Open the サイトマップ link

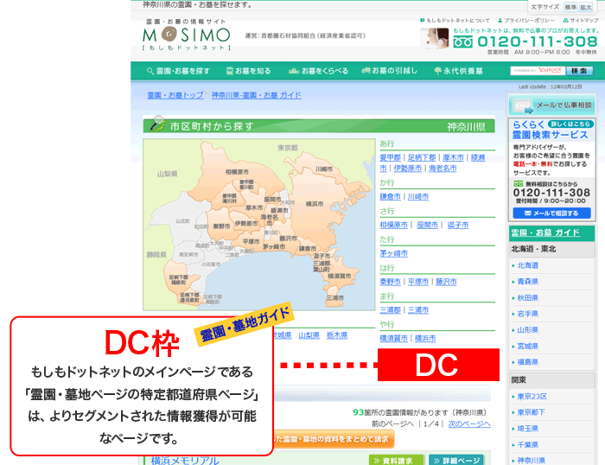[581, 21]
